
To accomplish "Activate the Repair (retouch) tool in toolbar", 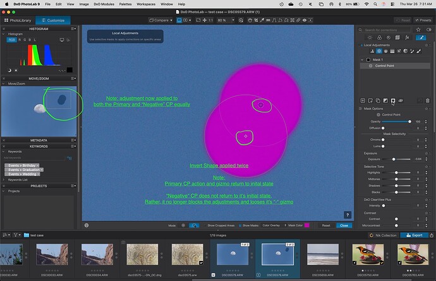I will (x=298, y=20).
